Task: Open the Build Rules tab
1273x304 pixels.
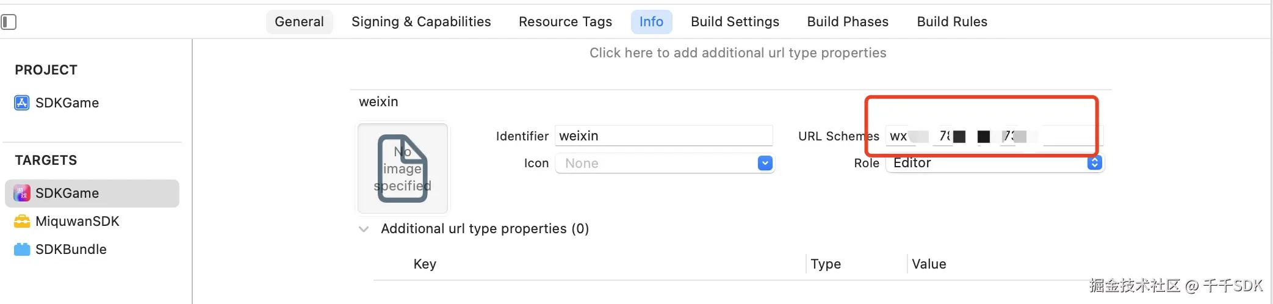Action: coord(952,22)
